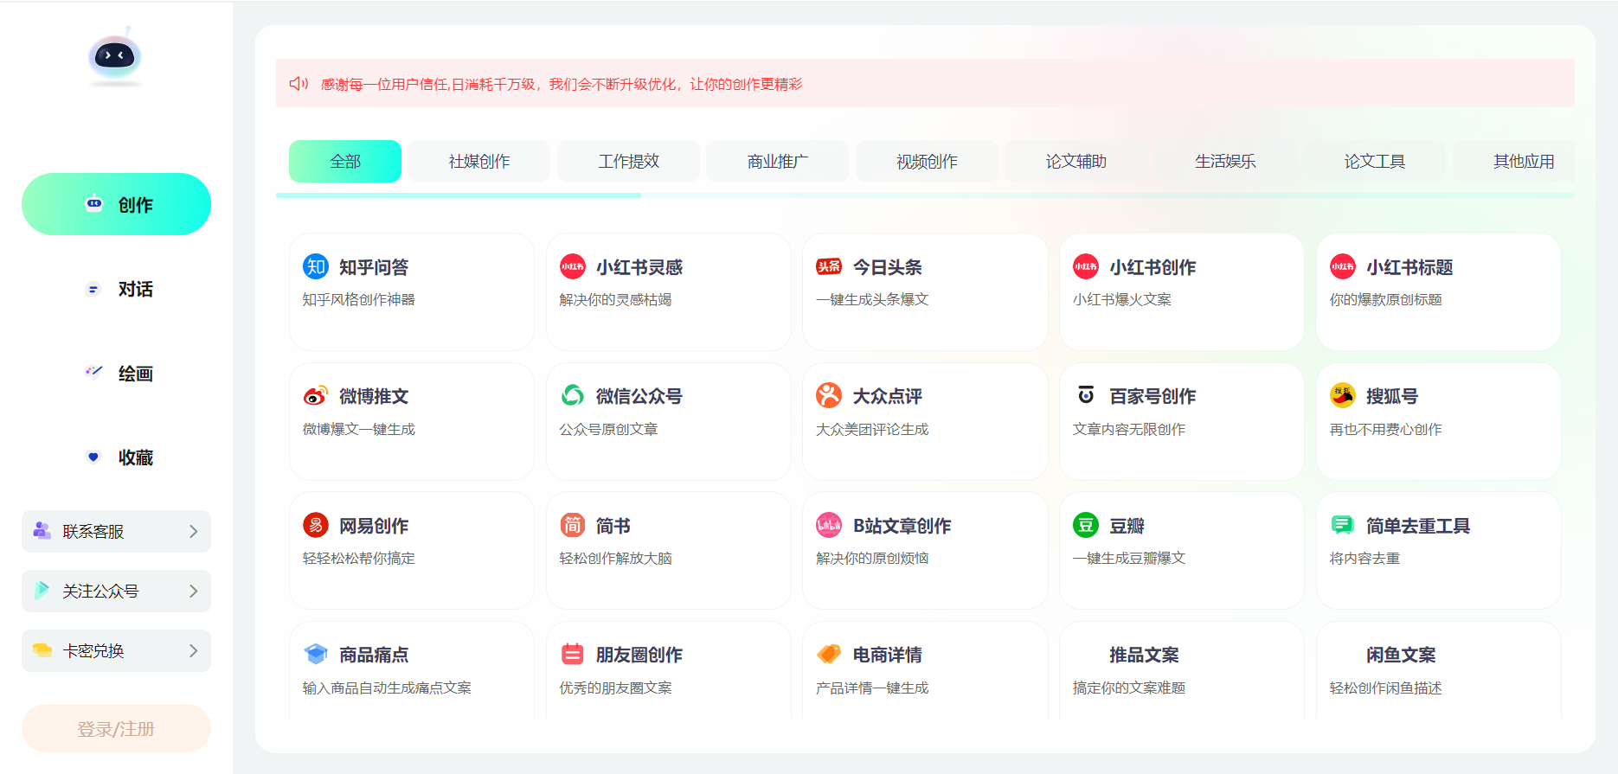
Task: Click the 小红书灵感 red icon
Action: [x=573, y=266]
